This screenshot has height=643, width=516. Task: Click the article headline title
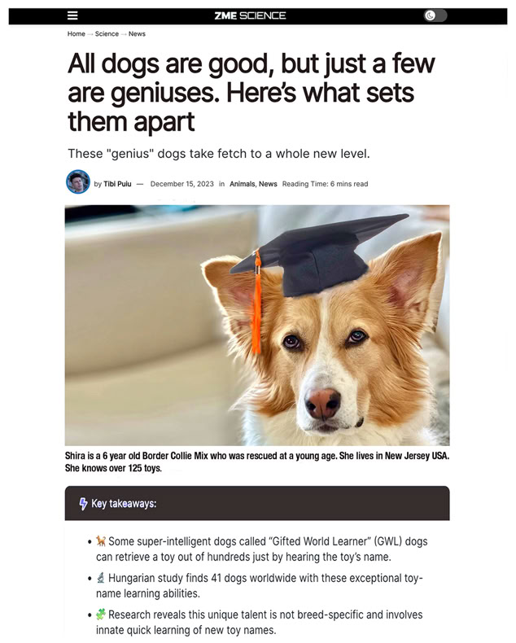[x=251, y=93]
